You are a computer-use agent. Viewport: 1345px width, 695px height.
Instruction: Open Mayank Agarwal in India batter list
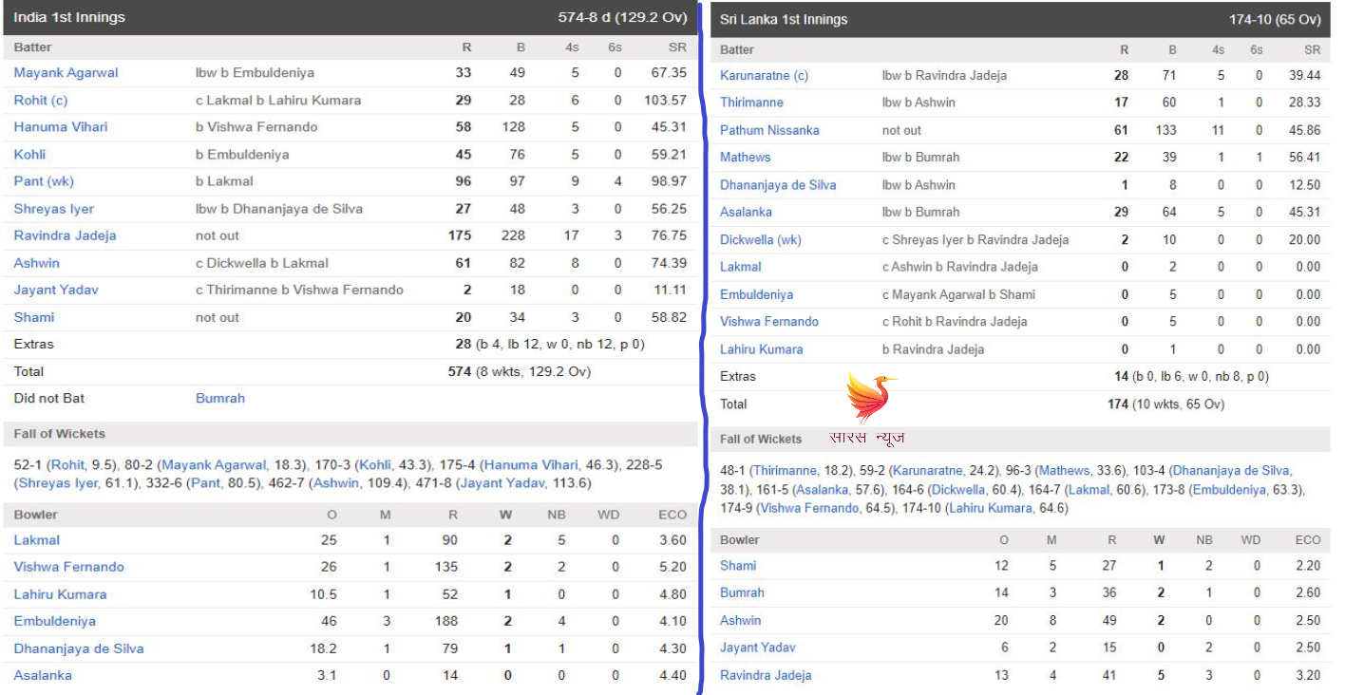(66, 73)
